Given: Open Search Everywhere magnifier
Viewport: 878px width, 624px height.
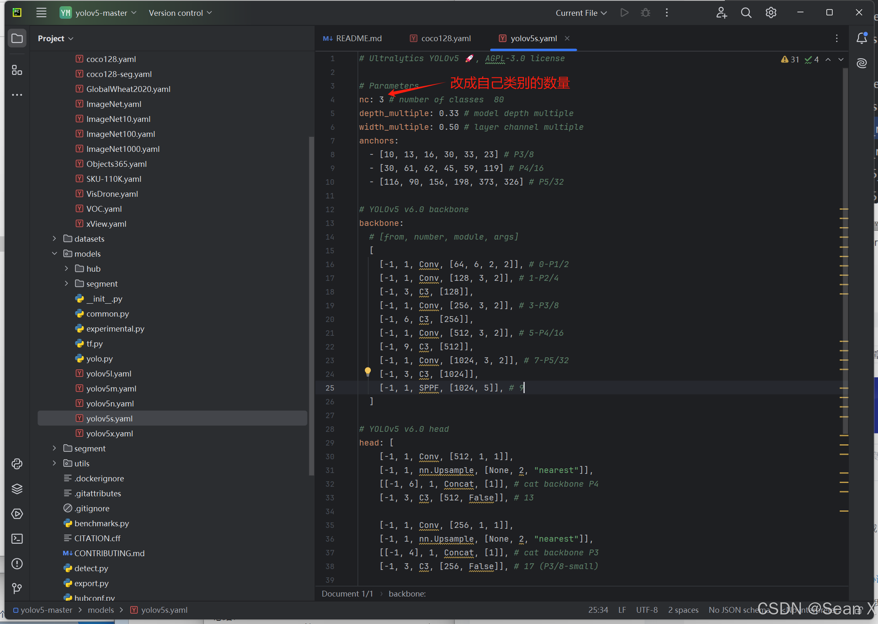Looking at the screenshot, I should pos(746,13).
